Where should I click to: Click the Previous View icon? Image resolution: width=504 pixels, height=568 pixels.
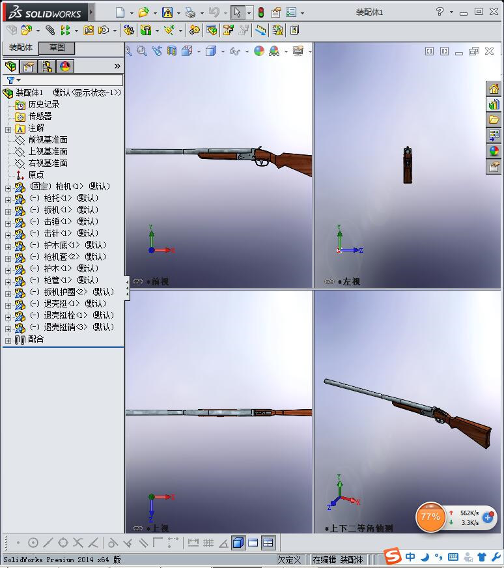pos(157,51)
